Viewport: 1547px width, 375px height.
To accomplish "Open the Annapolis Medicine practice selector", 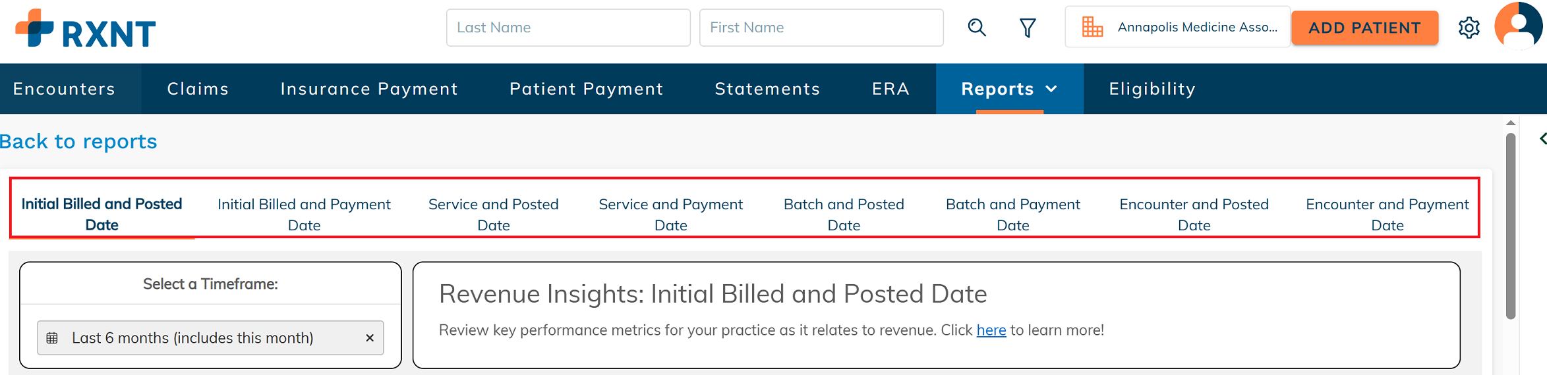I will (1177, 27).
